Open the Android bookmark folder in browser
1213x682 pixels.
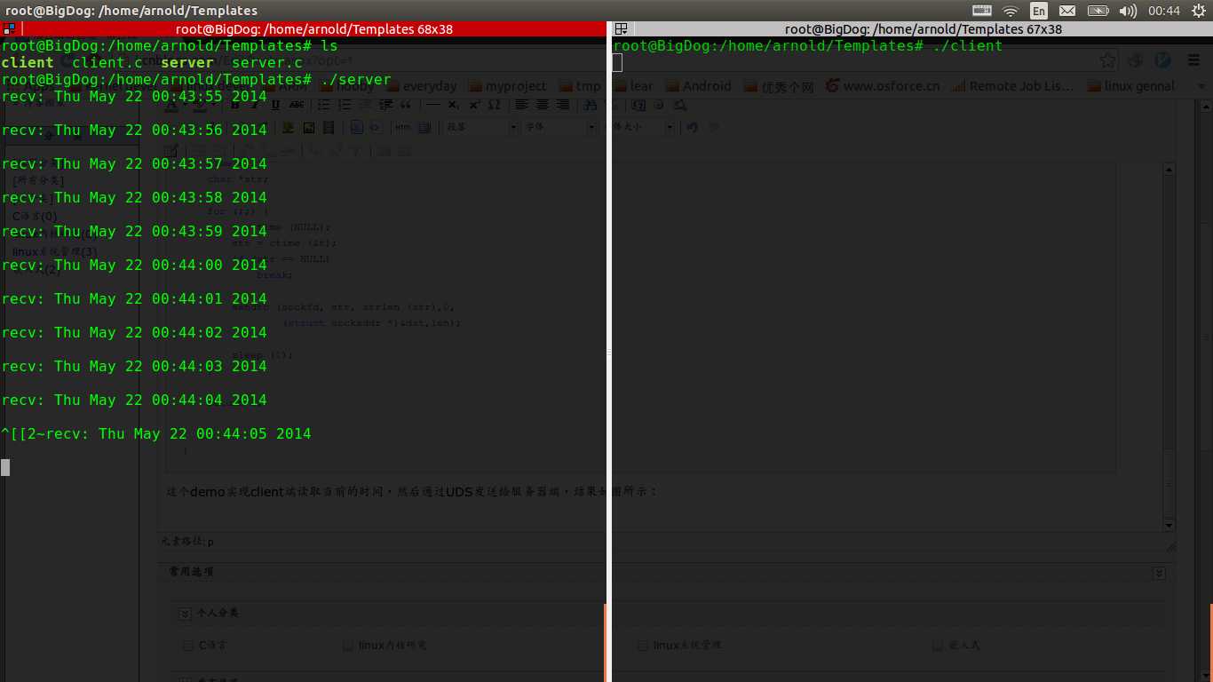tap(698, 86)
